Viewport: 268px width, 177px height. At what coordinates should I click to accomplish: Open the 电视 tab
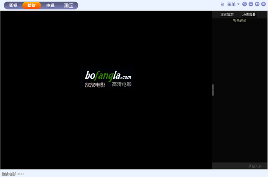[x=50, y=6]
